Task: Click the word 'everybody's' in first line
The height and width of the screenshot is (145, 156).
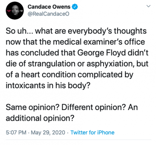Action: pos(90,31)
